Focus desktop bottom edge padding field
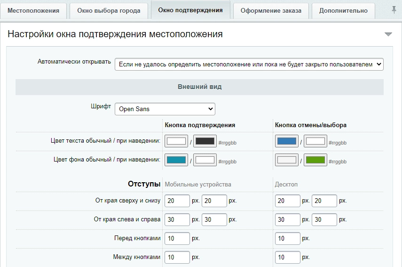The image size is (402, 267). (x=324, y=201)
